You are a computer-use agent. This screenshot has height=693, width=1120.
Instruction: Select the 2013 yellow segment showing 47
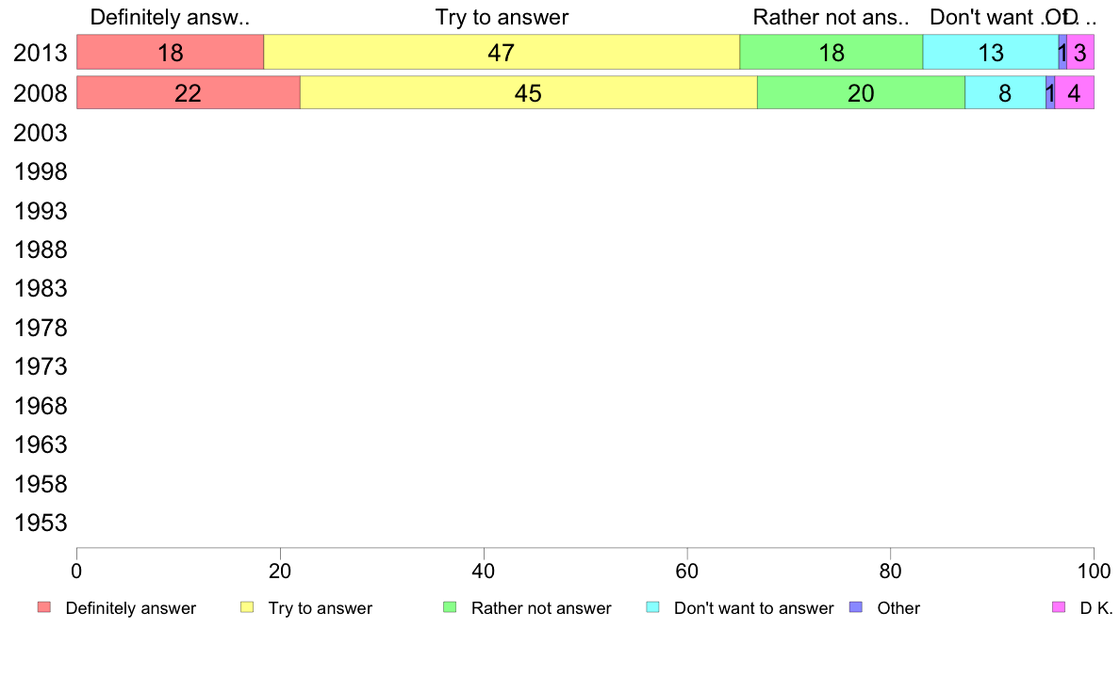point(502,52)
